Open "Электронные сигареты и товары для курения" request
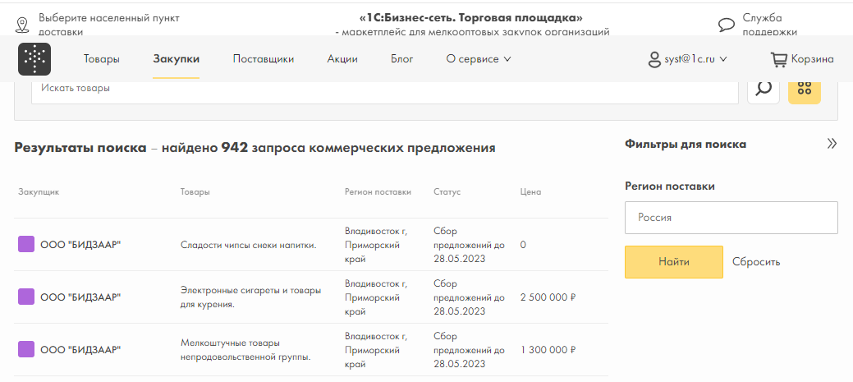The width and height of the screenshot is (853, 382). point(250,297)
